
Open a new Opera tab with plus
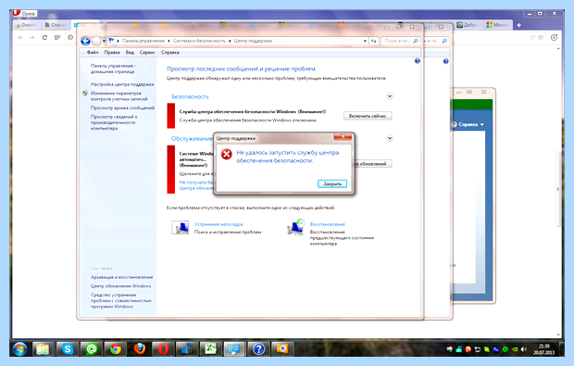coord(518,25)
